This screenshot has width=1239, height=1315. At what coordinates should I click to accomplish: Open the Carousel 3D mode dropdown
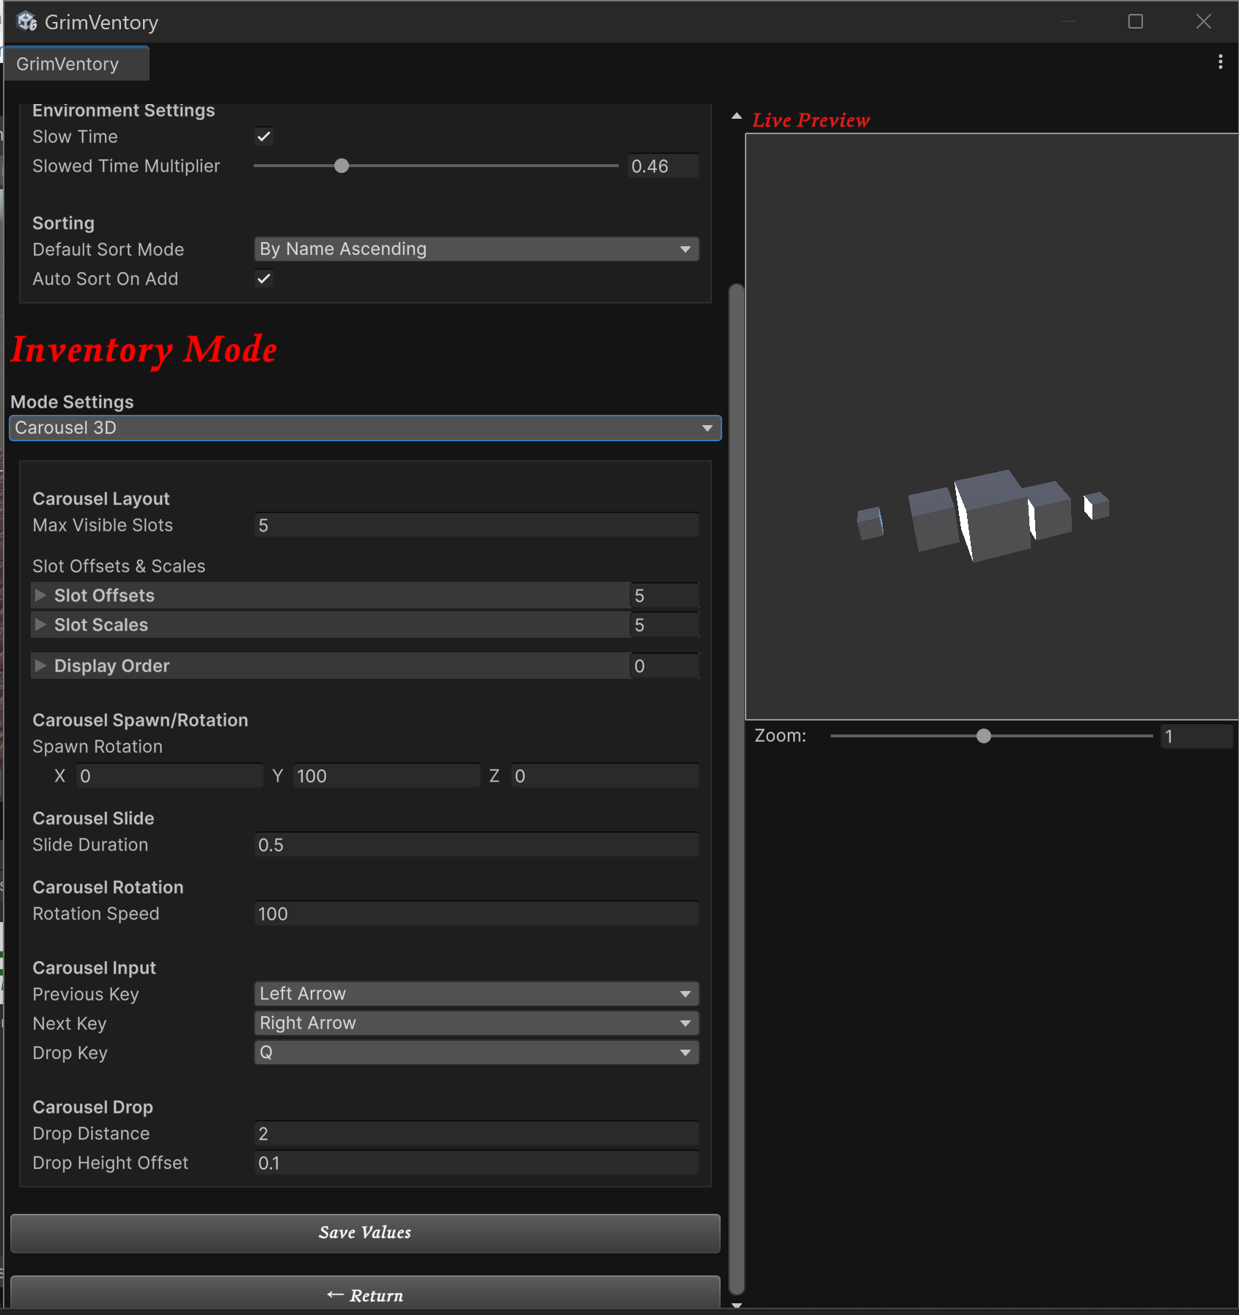tap(365, 428)
